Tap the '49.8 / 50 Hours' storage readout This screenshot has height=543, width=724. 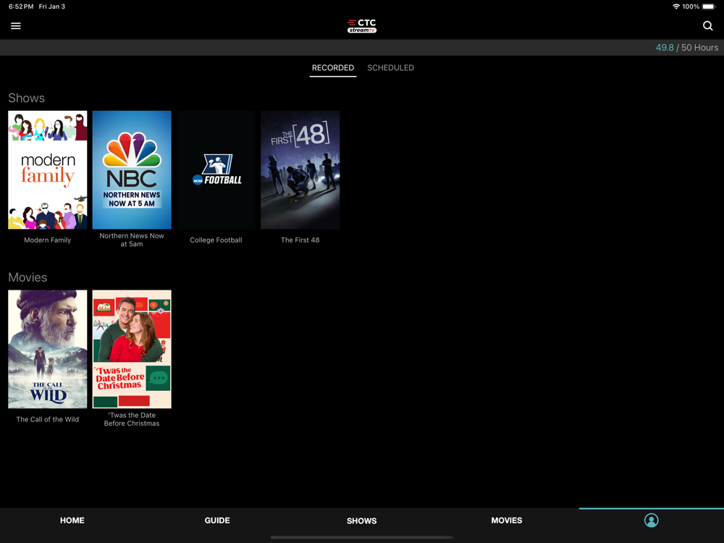tap(687, 48)
